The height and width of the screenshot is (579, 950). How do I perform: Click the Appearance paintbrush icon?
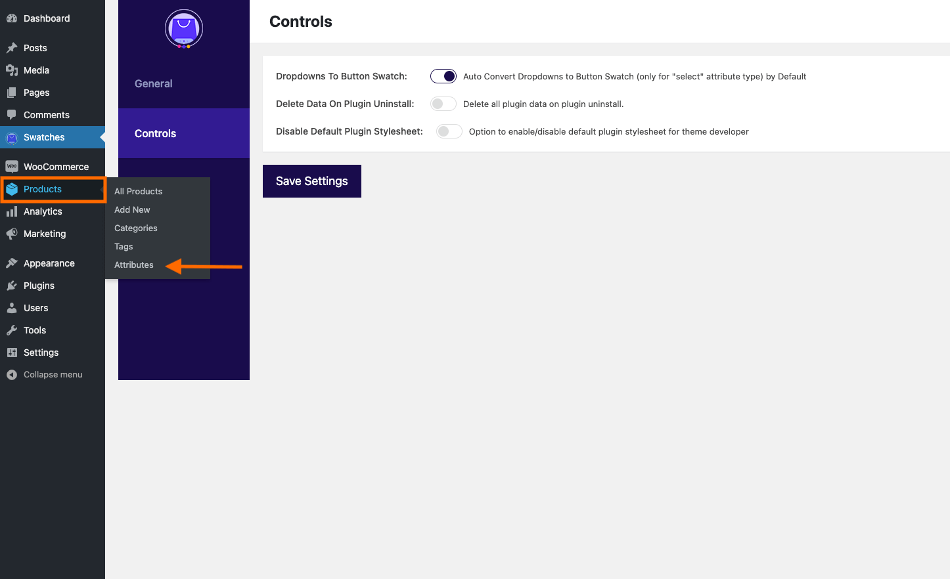tap(12, 263)
